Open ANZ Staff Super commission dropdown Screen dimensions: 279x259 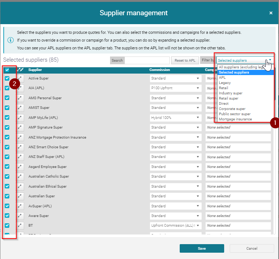click(176, 157)
